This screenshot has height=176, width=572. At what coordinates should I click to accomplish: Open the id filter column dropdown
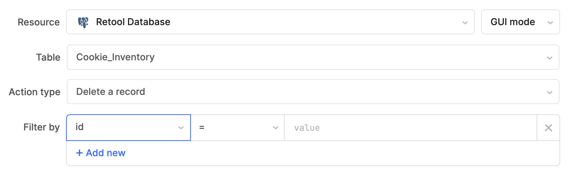click(x=129, y=128)
